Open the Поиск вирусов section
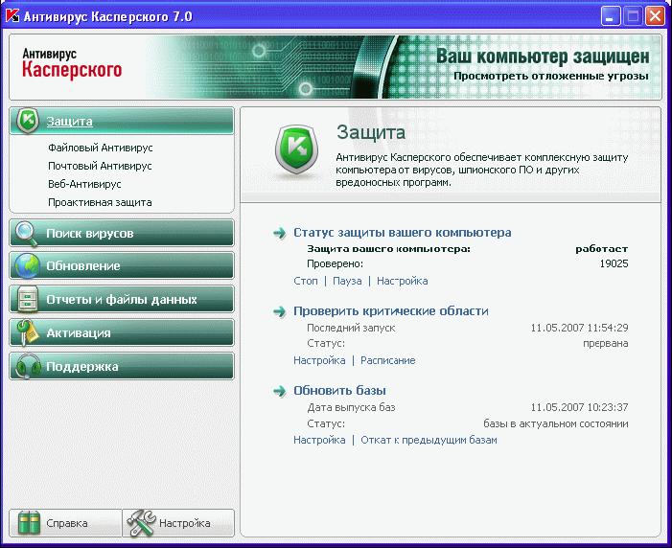672x548 pixels. coord(122,234)
